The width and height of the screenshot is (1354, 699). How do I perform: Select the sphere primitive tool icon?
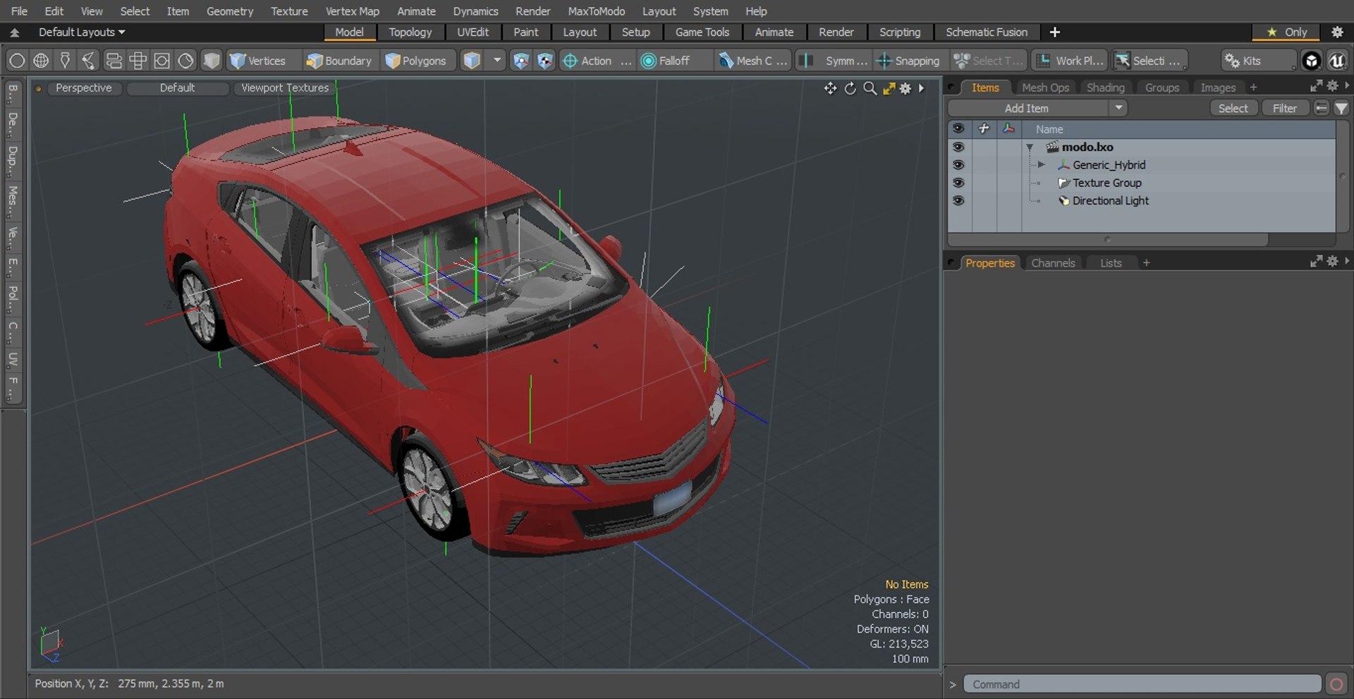[x=17, y=61]
